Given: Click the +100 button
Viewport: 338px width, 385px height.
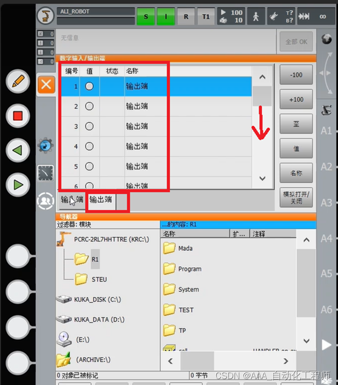Looking at the screenshot, I should [x=296, y=99].
